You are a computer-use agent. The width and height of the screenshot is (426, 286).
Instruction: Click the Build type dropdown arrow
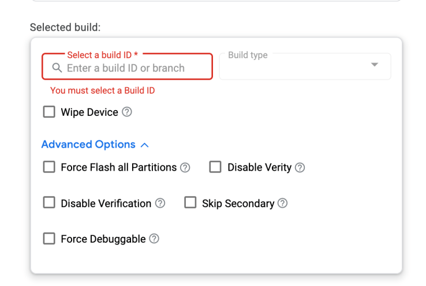click(x=375, y=65)
